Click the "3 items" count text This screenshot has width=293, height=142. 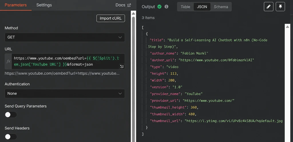point(148,18)
